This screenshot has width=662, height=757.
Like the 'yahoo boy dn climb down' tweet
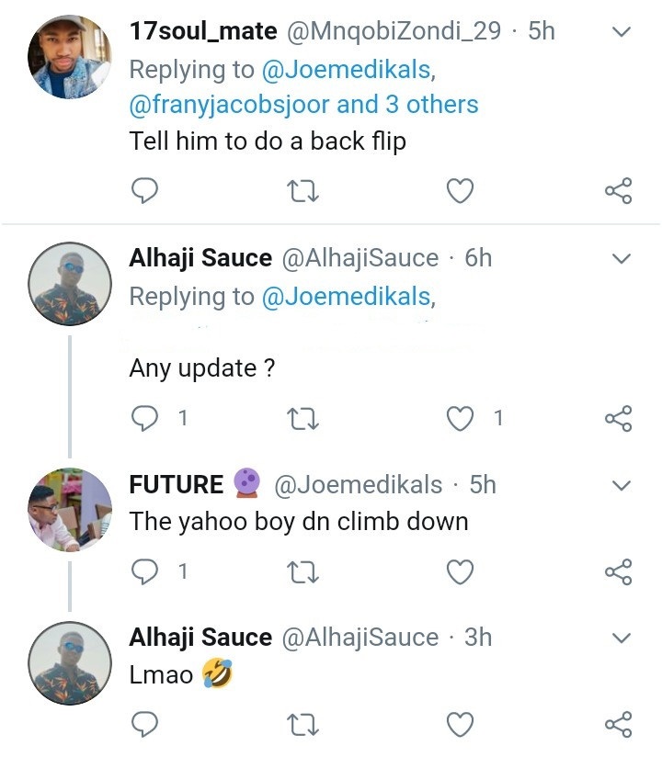pos(460,571)
